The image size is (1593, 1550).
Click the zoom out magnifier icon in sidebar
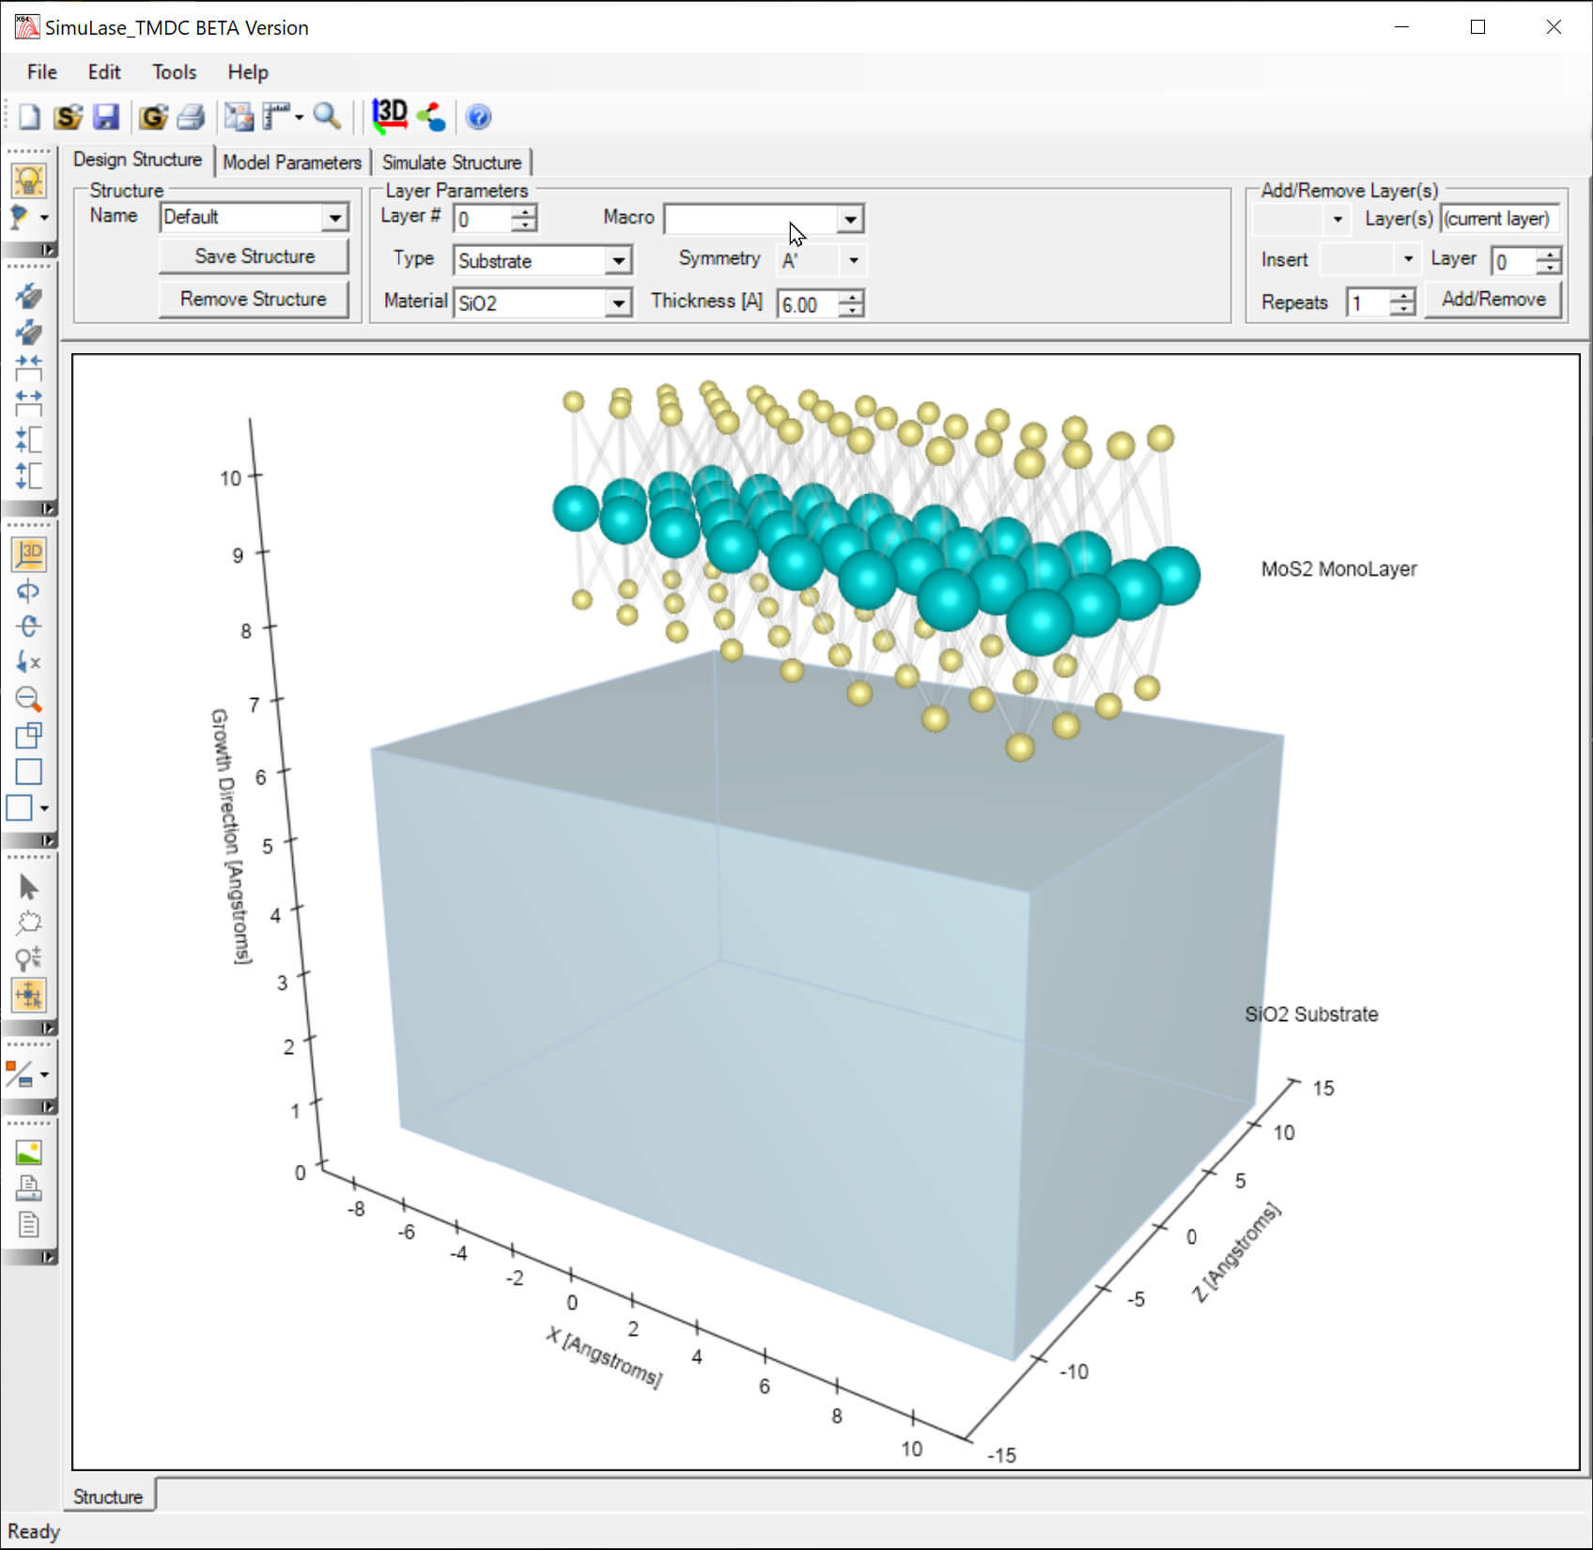pyautogui.click(x=28, y=699)
